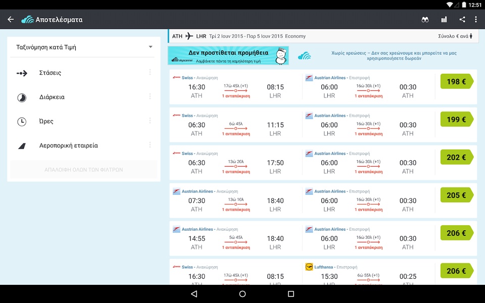
Task: Go back using the back arrow
Action: click(11, 20)
